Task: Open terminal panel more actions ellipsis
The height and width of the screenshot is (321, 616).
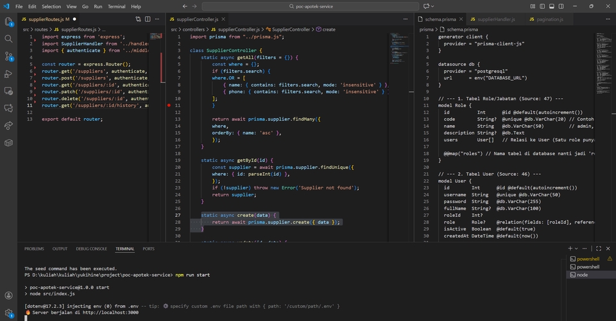Action: point(585,248)
